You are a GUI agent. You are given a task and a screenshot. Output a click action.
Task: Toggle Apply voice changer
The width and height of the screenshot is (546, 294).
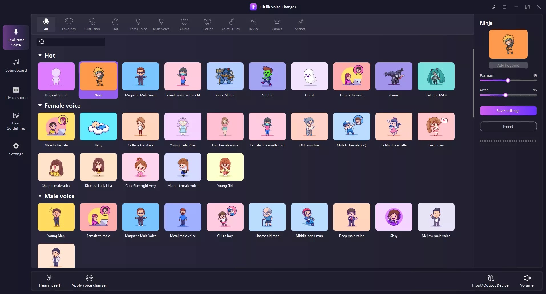click(89, 281)
